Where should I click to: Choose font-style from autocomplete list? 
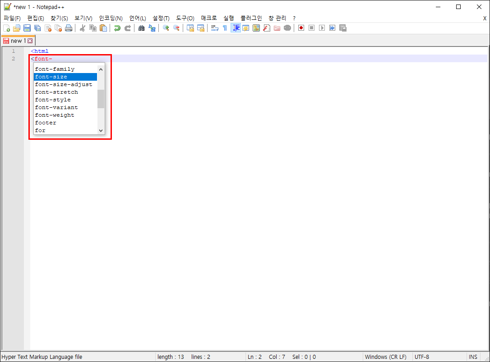65,100
